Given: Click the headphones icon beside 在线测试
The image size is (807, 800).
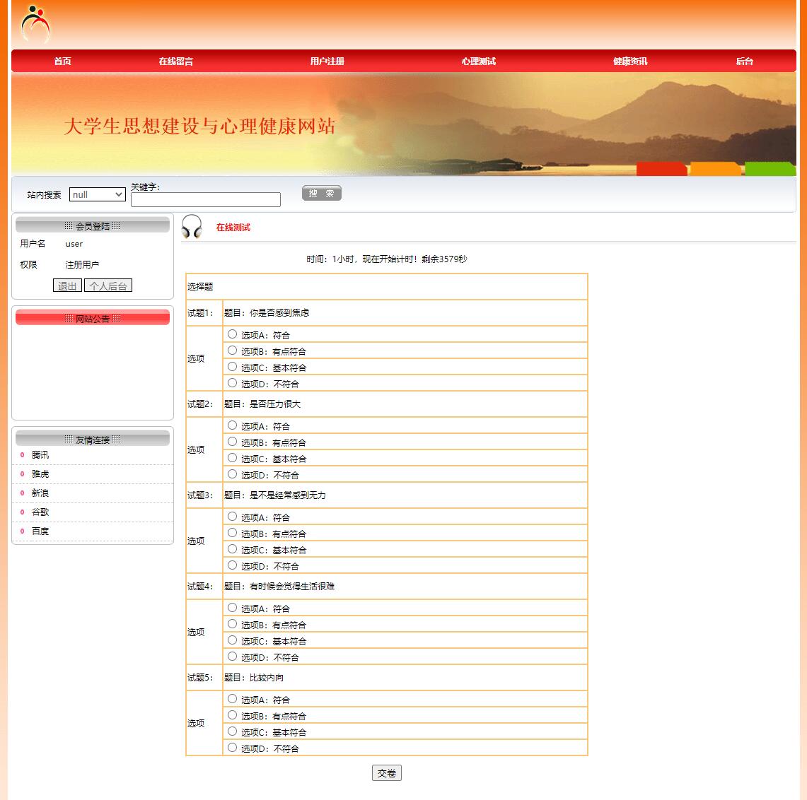Looking at the screenshot, I should pyautogui.click(x=193, y=228).
